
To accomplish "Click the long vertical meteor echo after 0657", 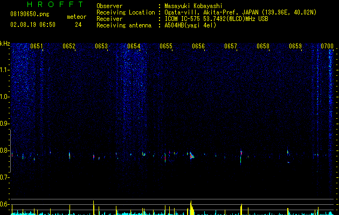I will point(241,157).
